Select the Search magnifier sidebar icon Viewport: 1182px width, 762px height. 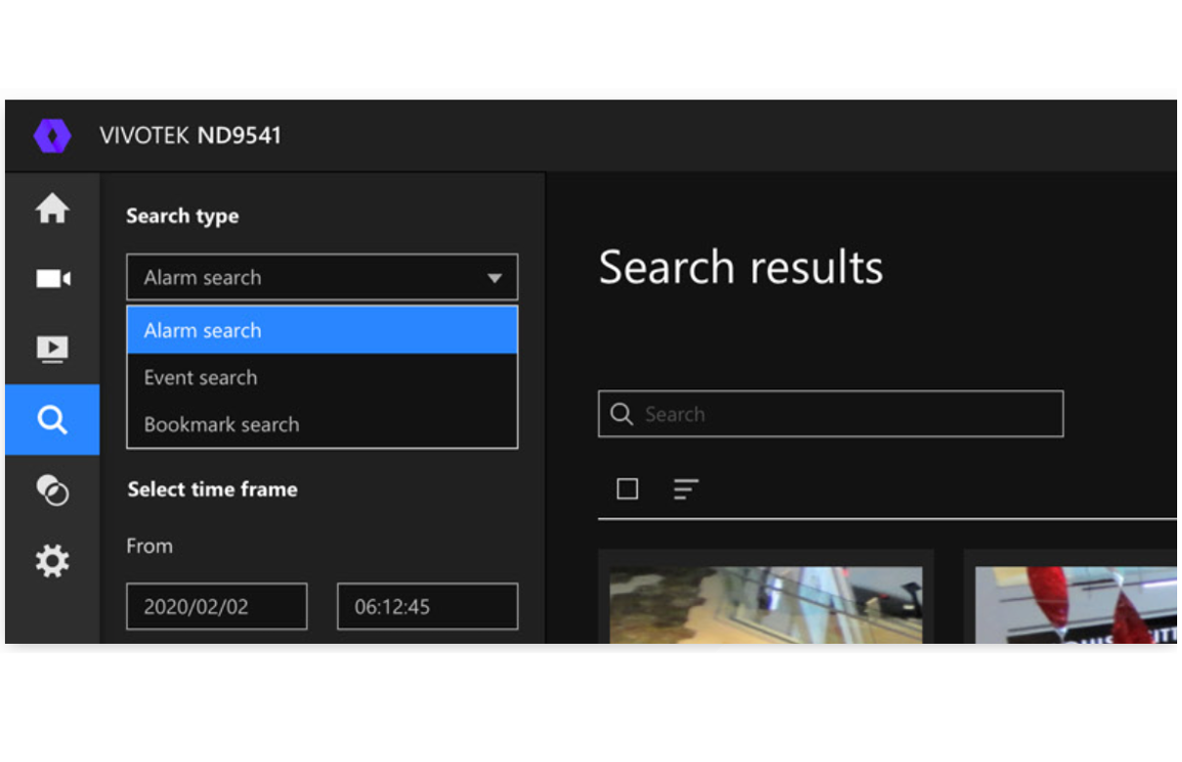click(x=53, y=420)
